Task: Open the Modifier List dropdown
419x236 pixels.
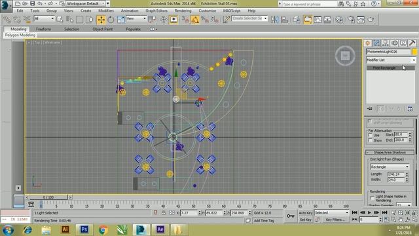Action: coord(390,60)
